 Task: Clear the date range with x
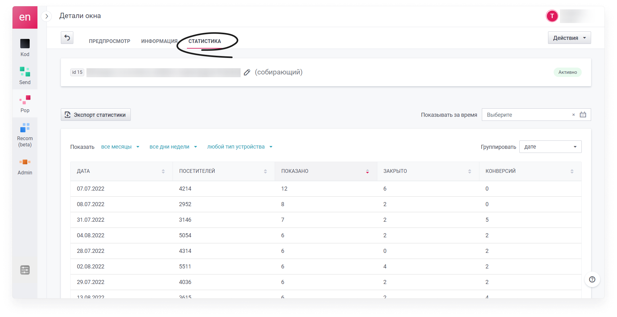tap(574, 115)
